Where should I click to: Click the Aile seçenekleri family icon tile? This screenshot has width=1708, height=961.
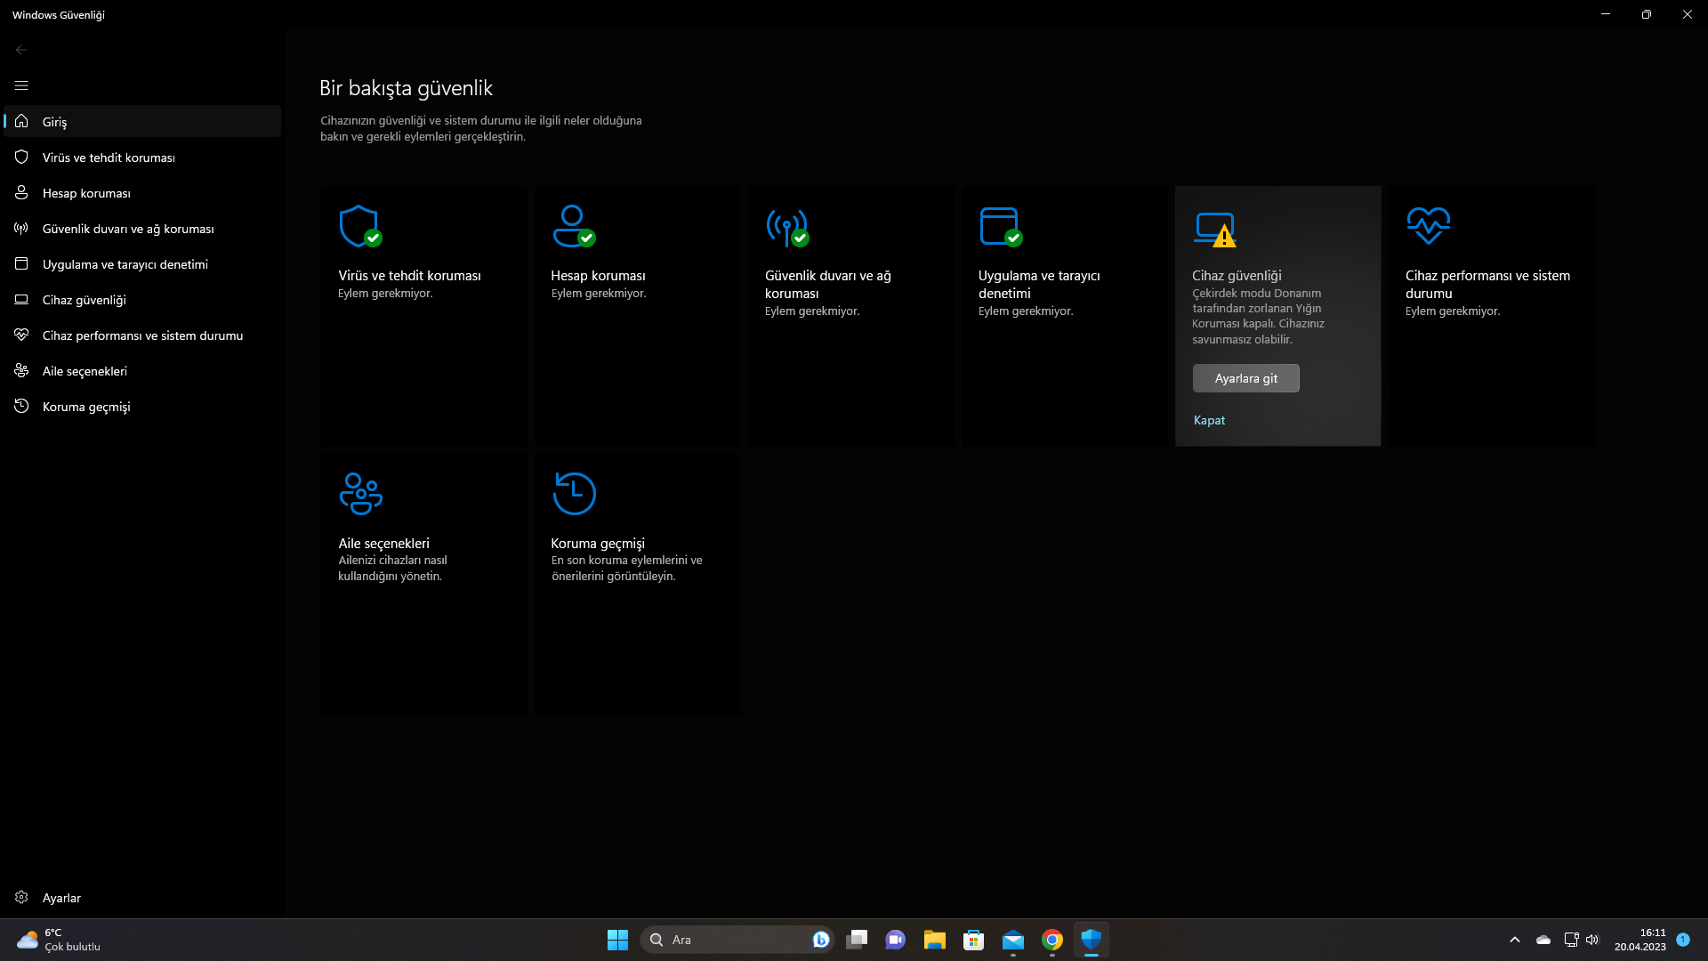click(x=360, y=494)
